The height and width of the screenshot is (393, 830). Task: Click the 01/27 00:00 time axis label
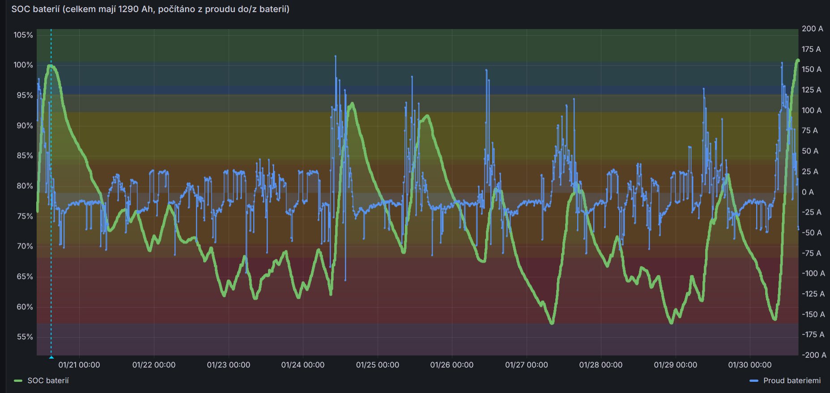pyautogui.click(x=526, y=365)
